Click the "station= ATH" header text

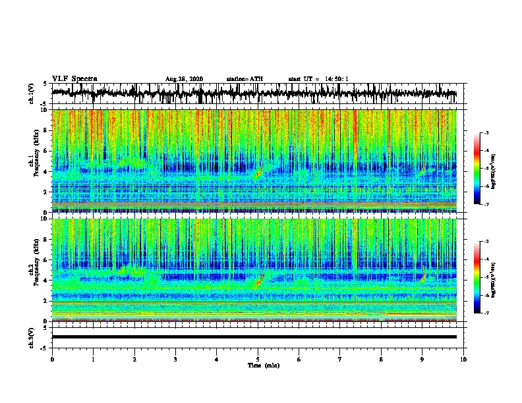245,79
